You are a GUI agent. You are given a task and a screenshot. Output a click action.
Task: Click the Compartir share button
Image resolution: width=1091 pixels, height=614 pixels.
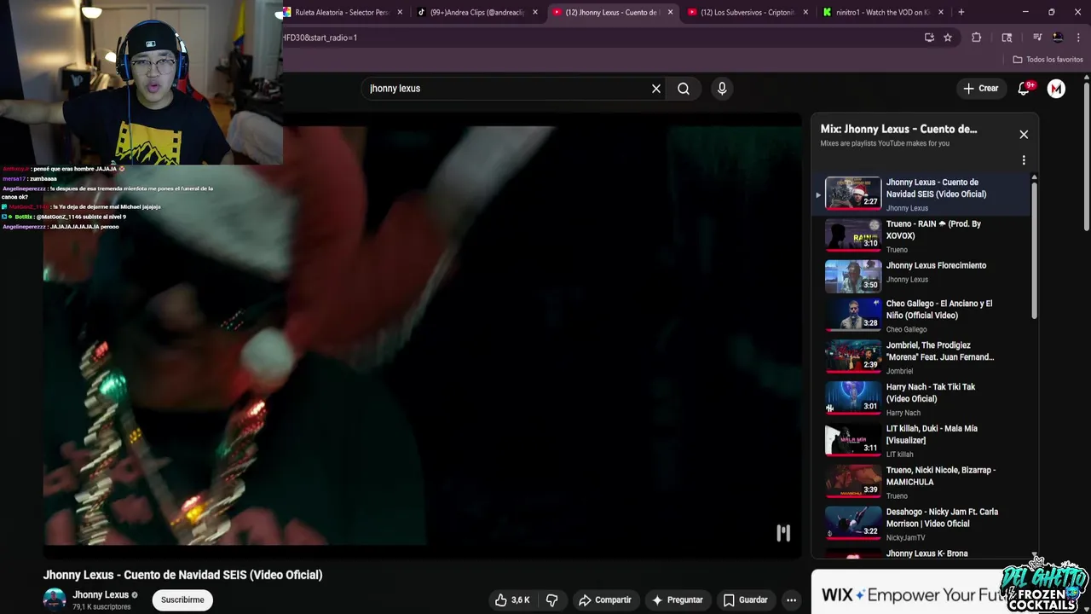tap(604, 600)
